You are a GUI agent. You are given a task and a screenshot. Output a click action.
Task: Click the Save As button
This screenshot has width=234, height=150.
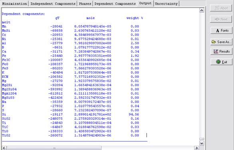click(x=222, y=42)
